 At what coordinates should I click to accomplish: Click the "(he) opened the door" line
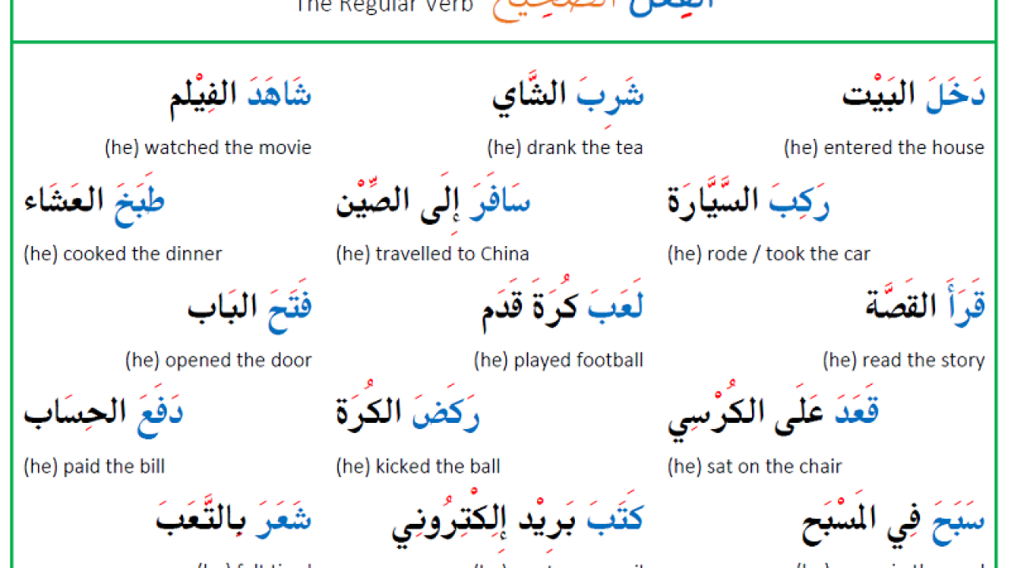coord(218,361)
